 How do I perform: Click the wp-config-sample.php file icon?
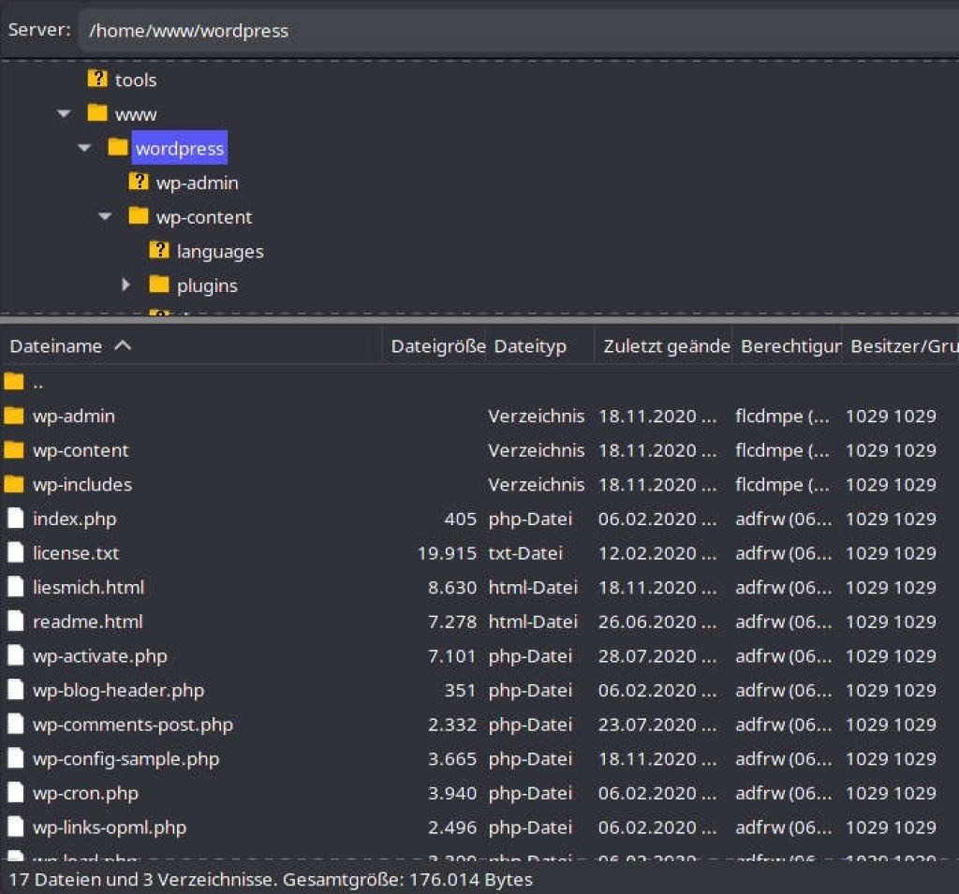point(15,758)
